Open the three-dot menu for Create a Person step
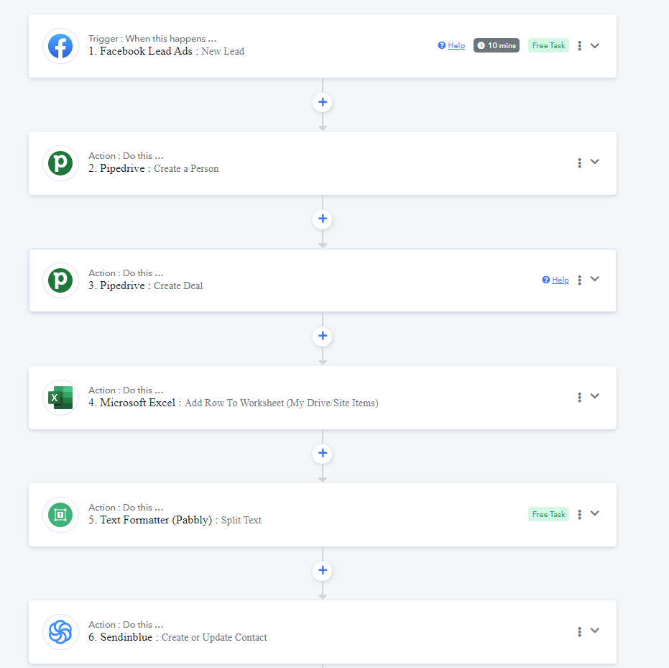Viewport: 669px width, 668px height. (579, 163)
